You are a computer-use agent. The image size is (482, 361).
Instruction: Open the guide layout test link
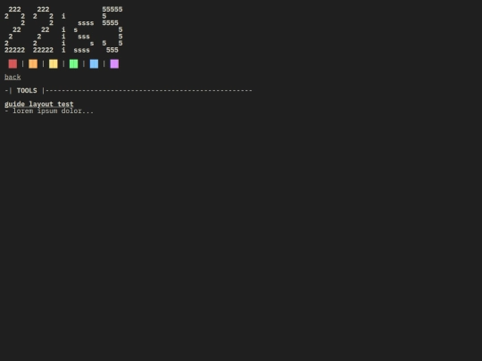(39, 104)
